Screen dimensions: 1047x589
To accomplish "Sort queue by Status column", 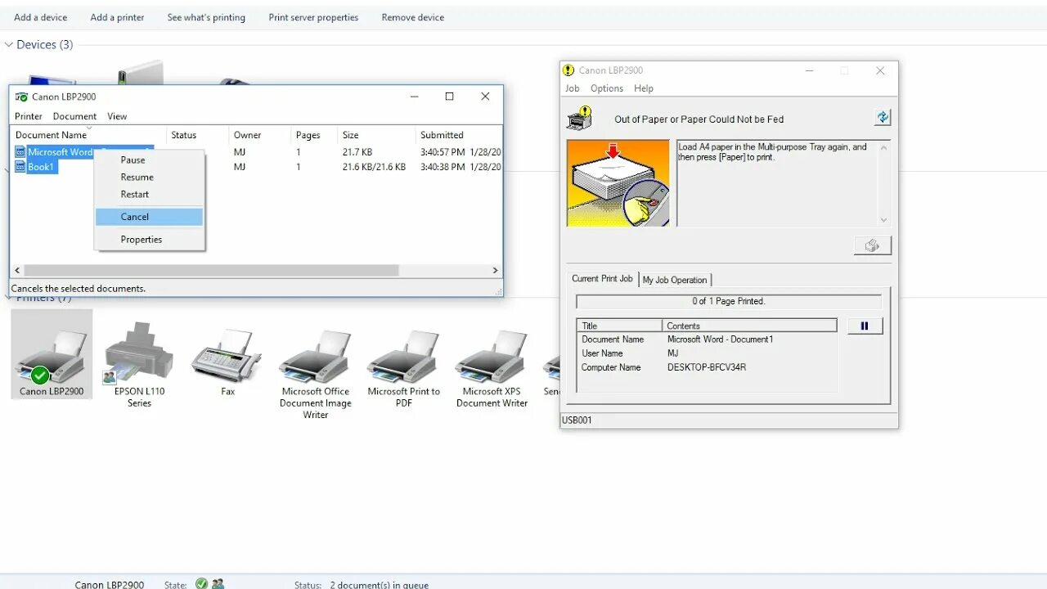I will [x=184, y=135].
